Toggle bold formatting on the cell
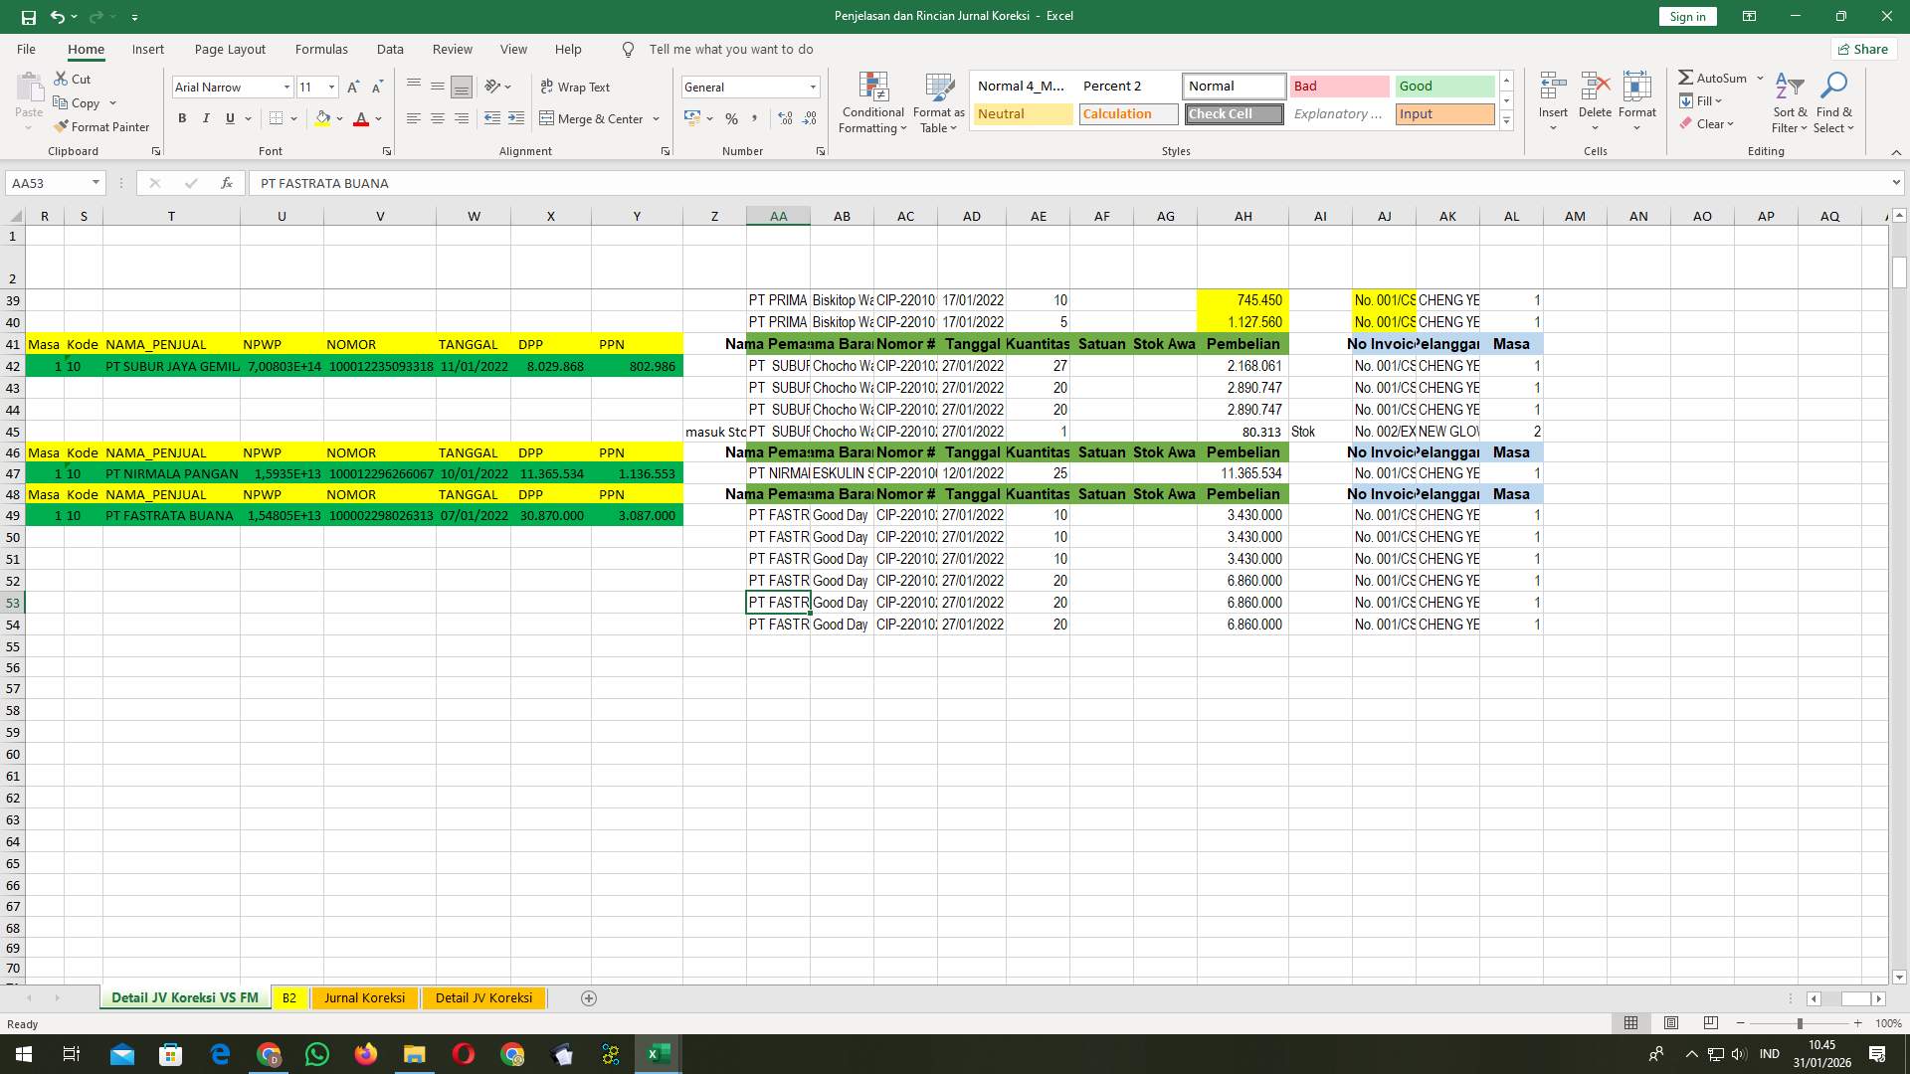The height and width of the screenshot is (1074, 1910). 182,118
